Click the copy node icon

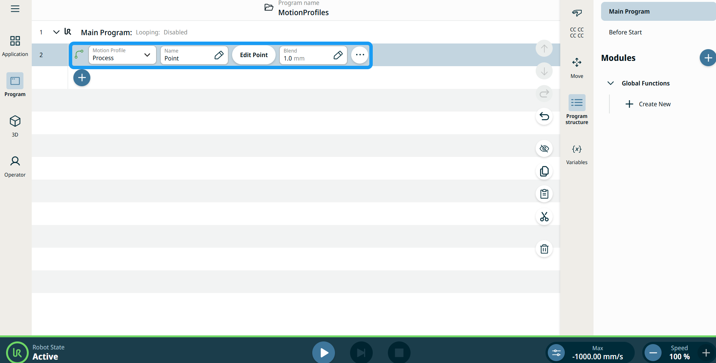point(544,171)
